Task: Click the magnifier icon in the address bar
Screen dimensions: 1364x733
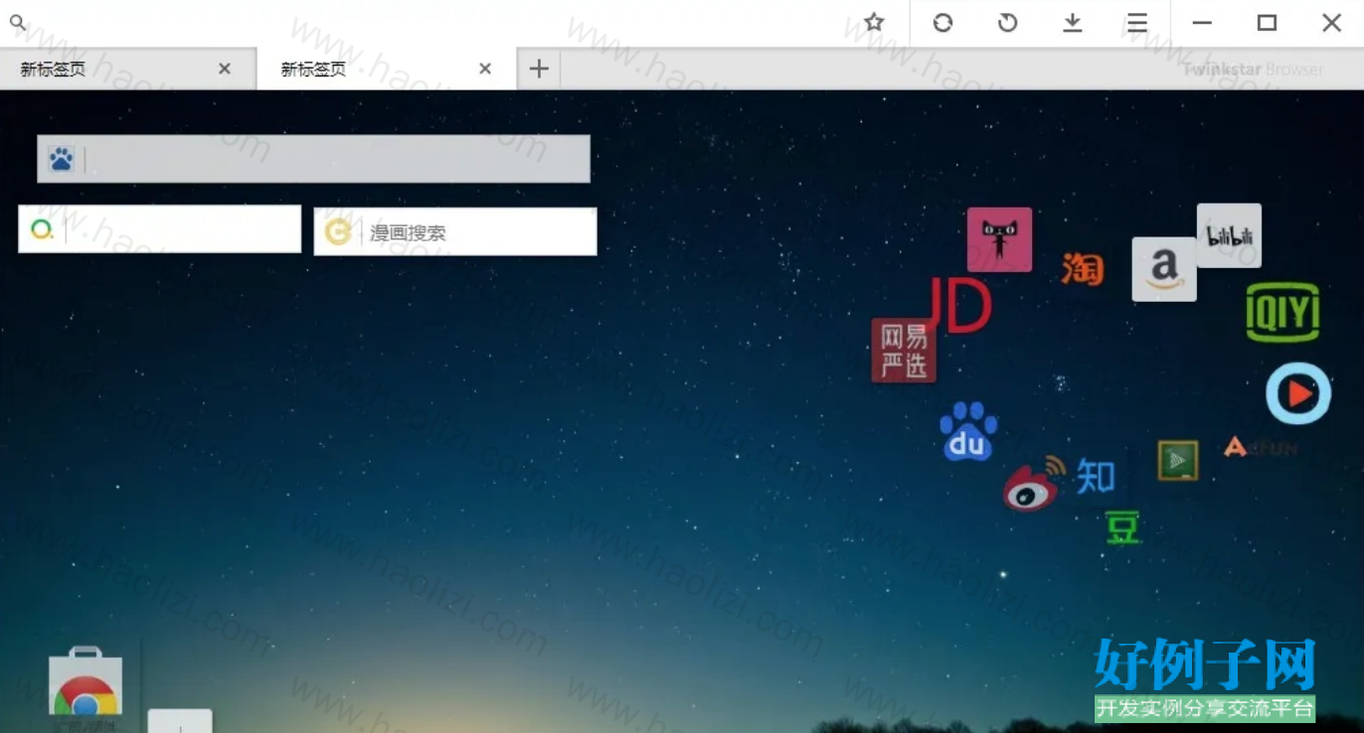Action: (x=17, y=22)
